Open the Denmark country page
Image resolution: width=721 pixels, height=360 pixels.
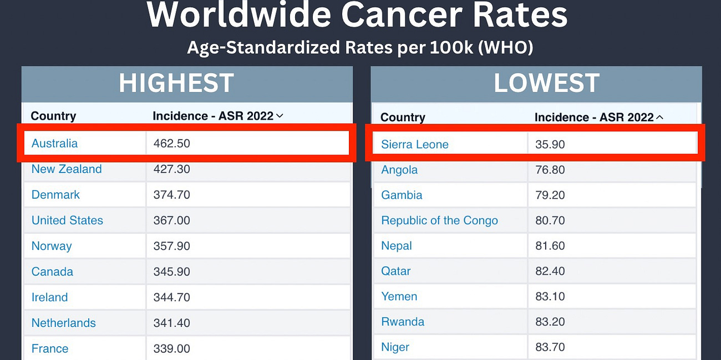(x=55, y=194)
